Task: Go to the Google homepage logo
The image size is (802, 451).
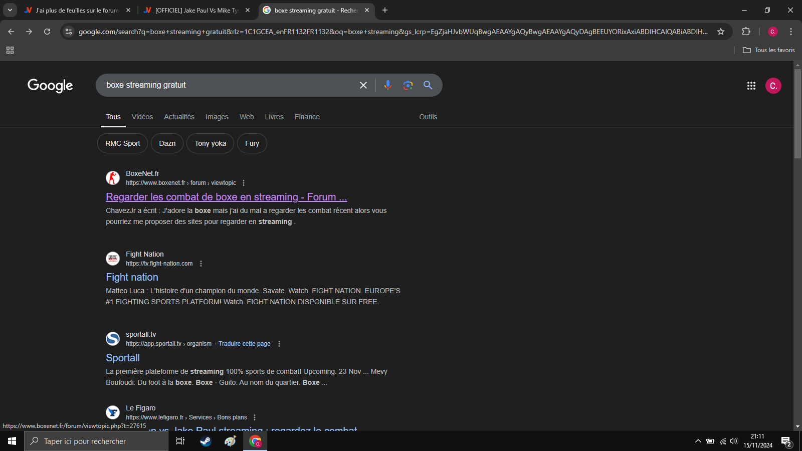Action: coord(50,86)
